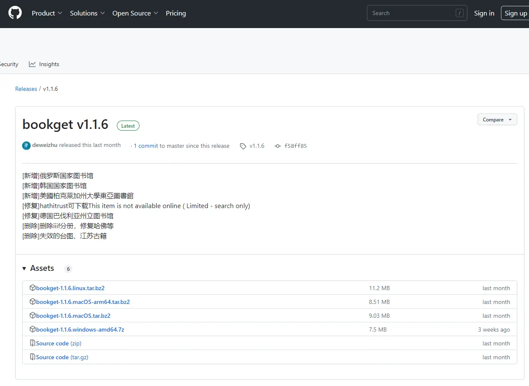Click the 9.03 MB file size
The height and width of the screenshot is (386, 529).
point(379,316)
